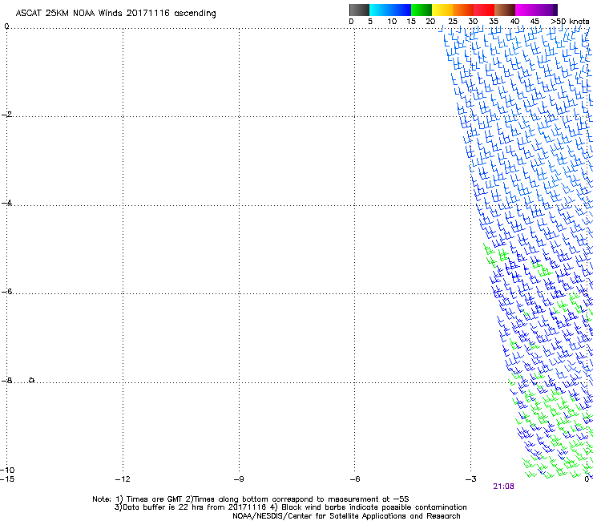Click the red 30-35 knots color band
The image size is (593, 521).
coord(484,10)
